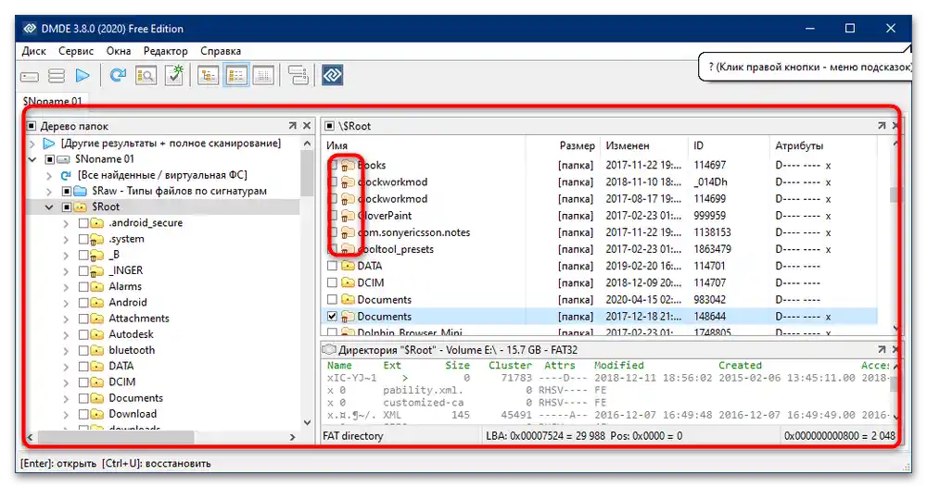Close the Дерево папок panel
Screen dimensions: 927x488
[307, 126]
